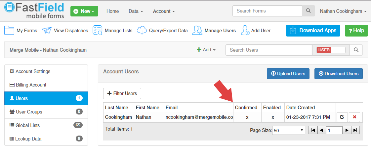Viewport: 371px width, 152px height.
Task: Open View Dispatches paper plane icon
Action: (47, 30)
